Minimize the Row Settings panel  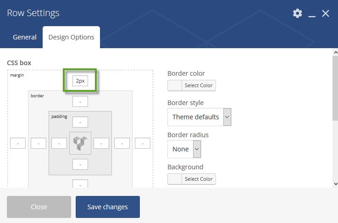[x=312, y=14]
